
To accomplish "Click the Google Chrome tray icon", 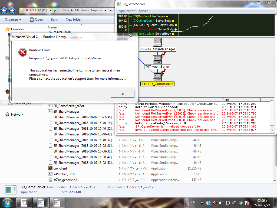I will pos(241,203).
